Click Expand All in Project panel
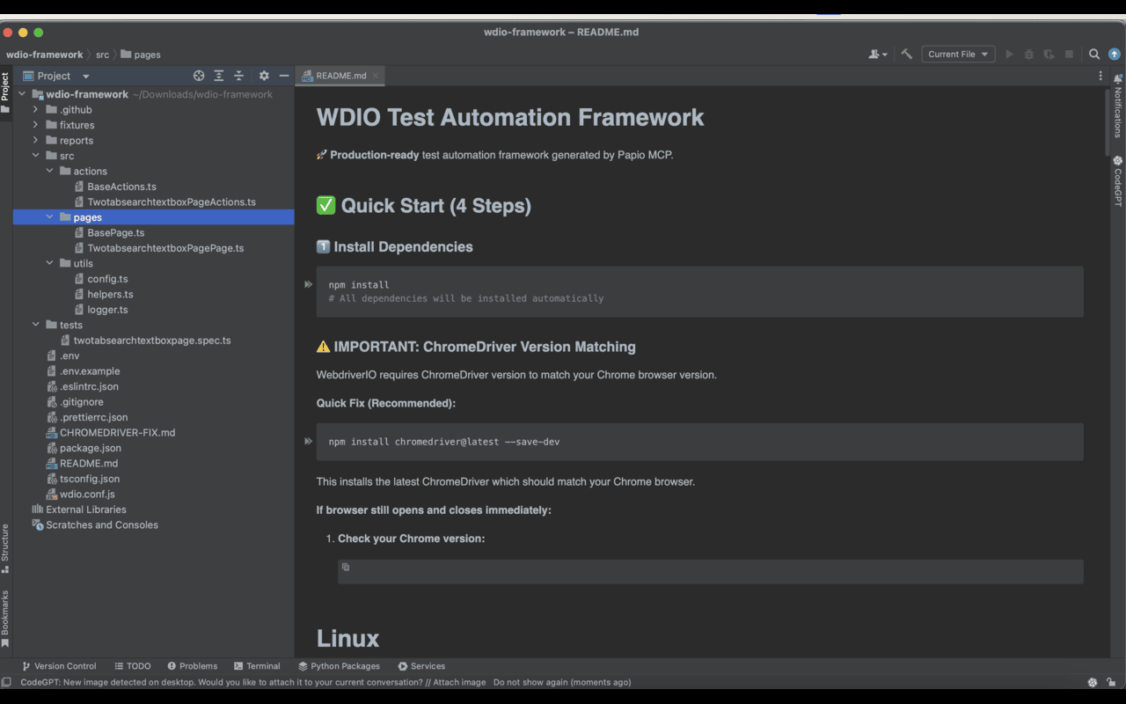The image size is (1126, 704). [x=219, y=76]
